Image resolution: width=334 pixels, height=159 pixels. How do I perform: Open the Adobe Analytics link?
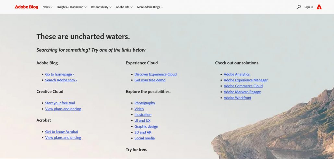point(237,74)
